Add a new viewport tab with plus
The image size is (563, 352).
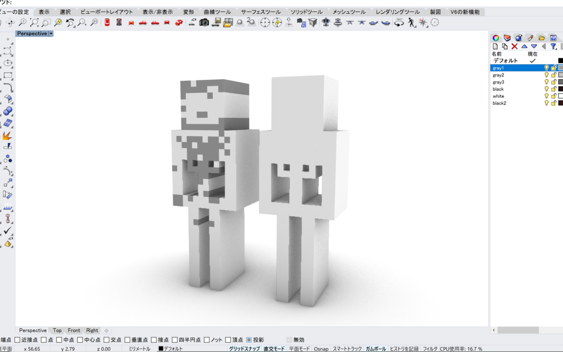(x=106, y=331)
